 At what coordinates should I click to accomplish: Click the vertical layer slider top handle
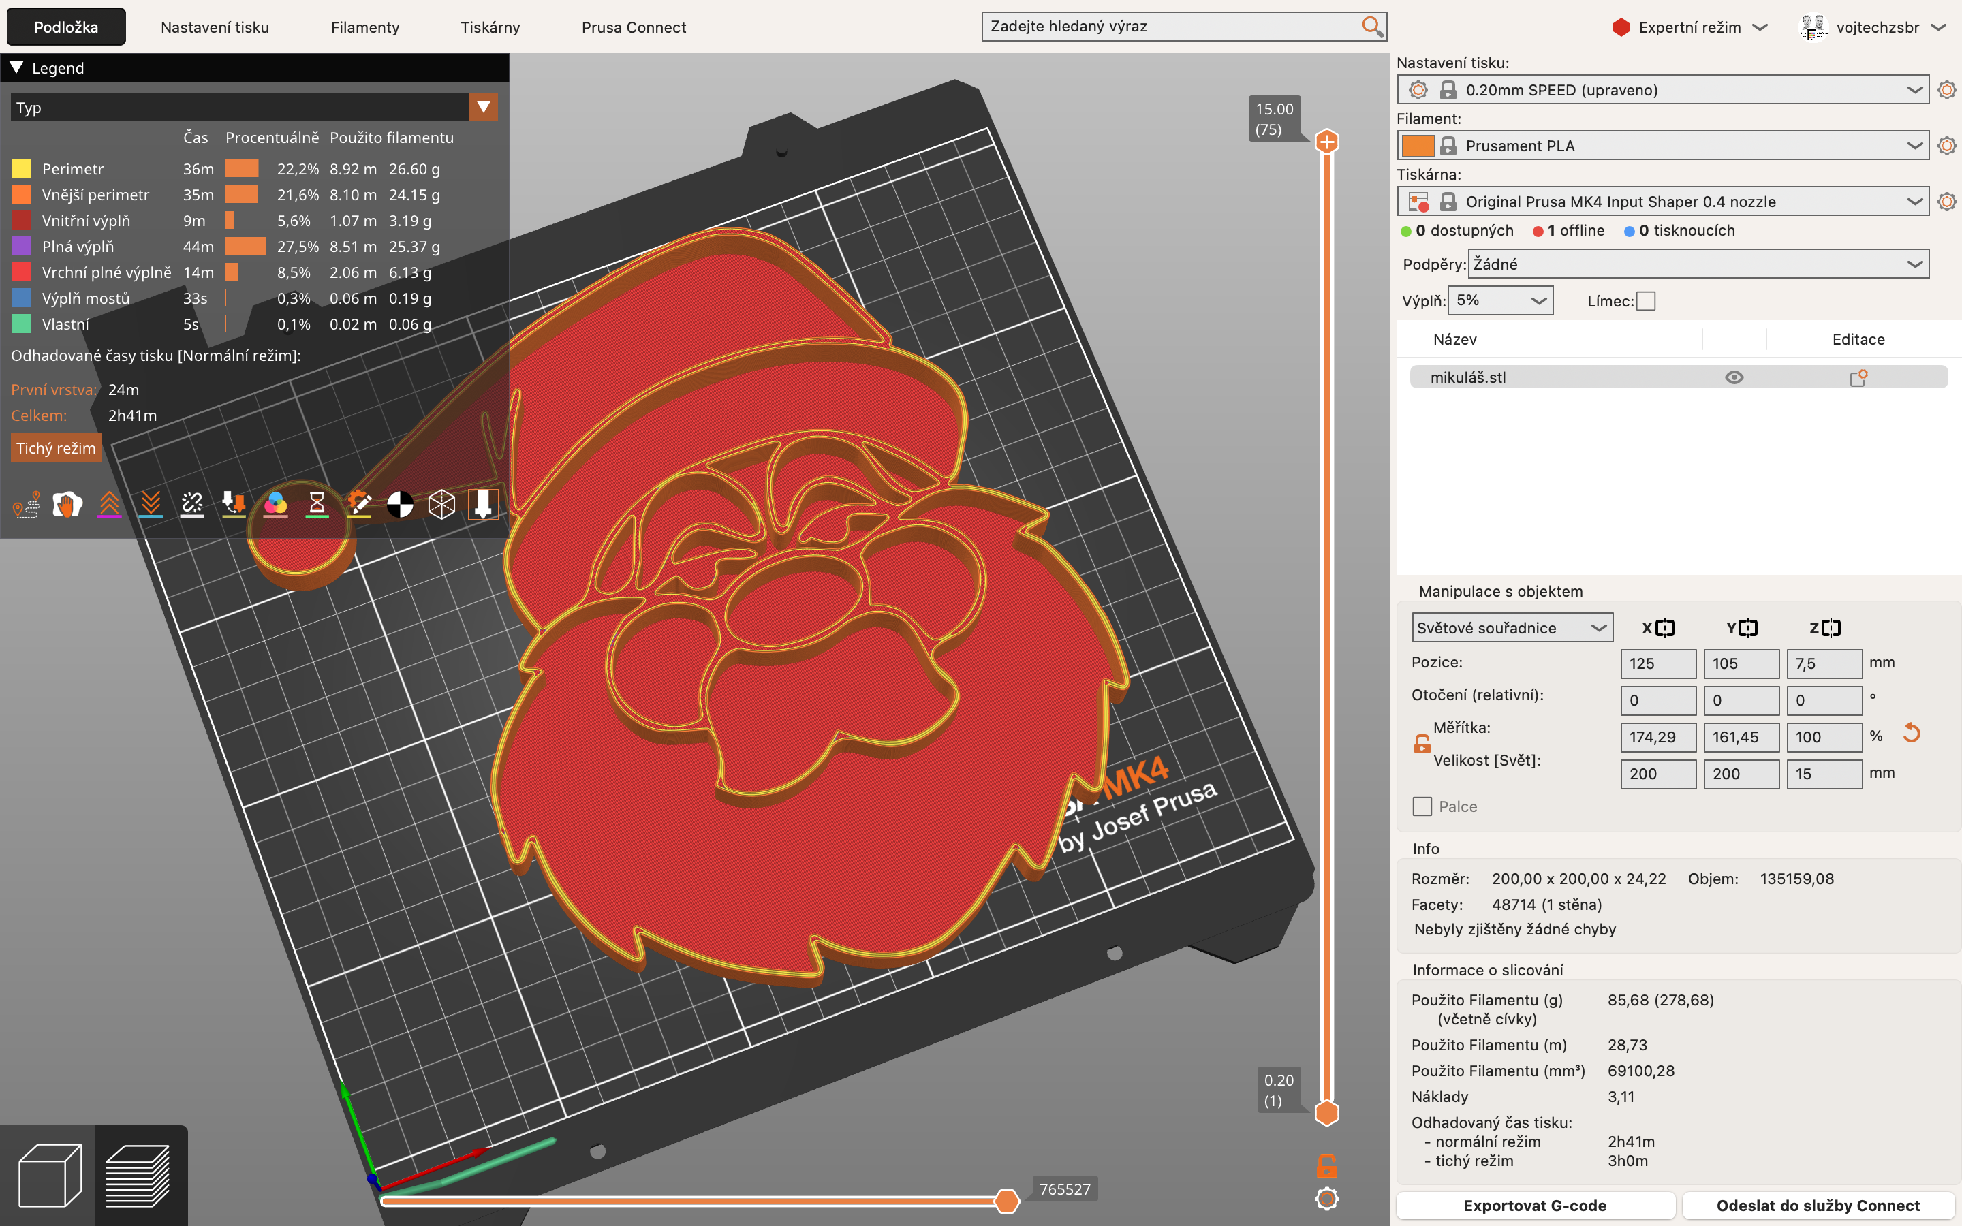click(1326, 142)
